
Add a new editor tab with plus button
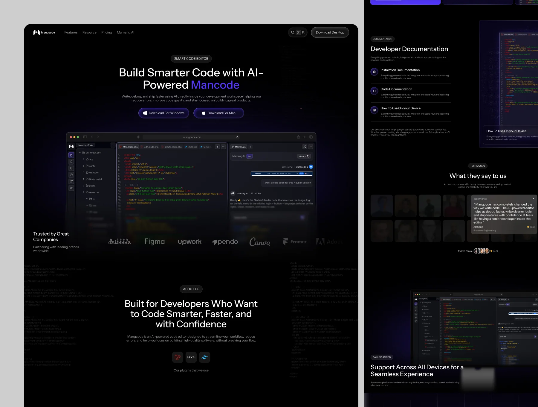pos(217,147)
